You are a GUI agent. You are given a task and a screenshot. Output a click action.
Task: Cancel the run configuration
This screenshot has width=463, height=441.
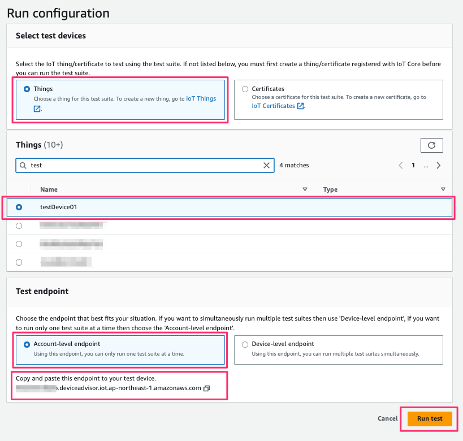click(x=387, y=418)
